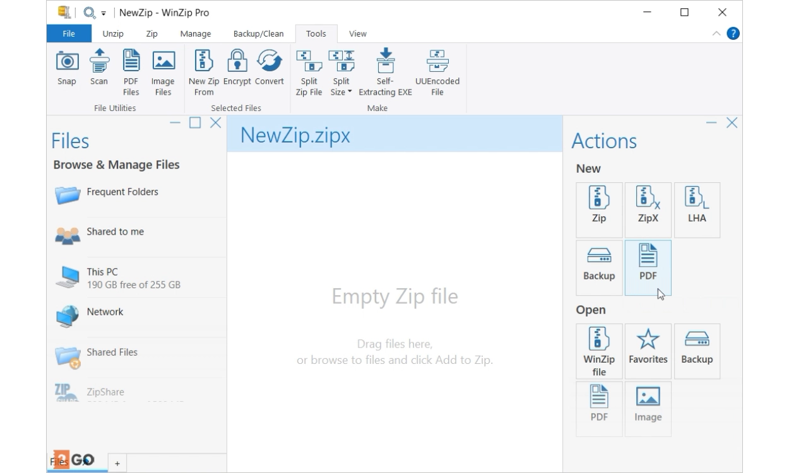The height and width of the screenshot is (473, 789).
Task: Open PDF Files utility in ribbon
Action: coord(131,62)
